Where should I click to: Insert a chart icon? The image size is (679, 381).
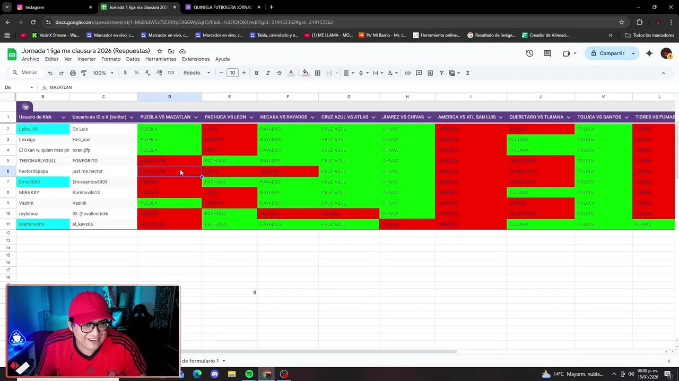click(430, 73)
